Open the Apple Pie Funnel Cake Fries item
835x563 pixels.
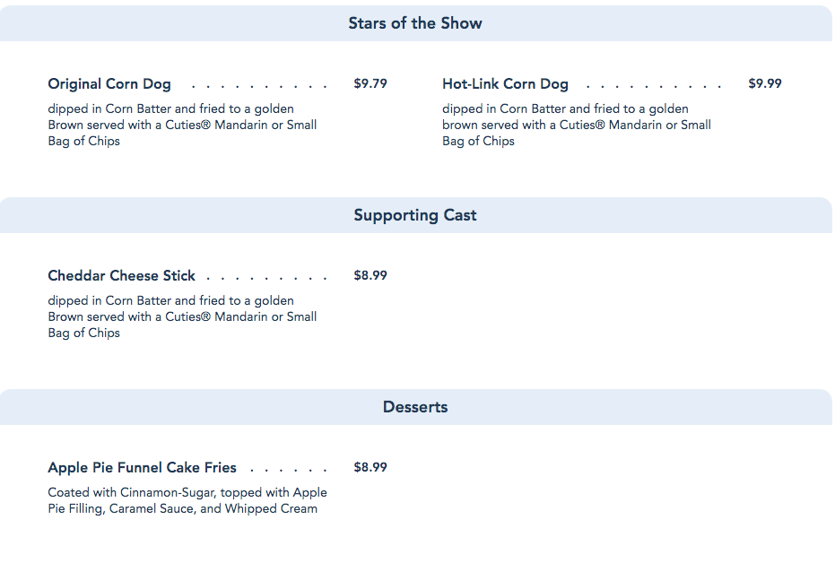pyautogui.click(x=142, y=468)
